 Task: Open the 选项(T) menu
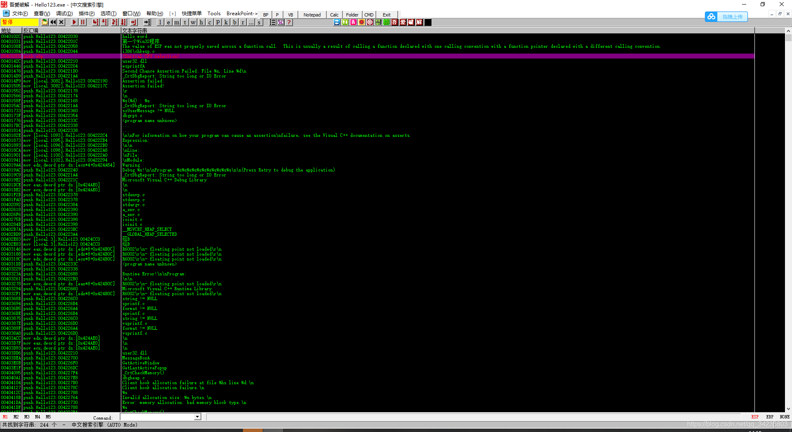(x=108, y=14)
